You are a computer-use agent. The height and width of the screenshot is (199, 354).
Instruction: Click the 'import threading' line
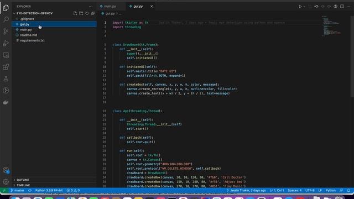(x=127, y=27)
